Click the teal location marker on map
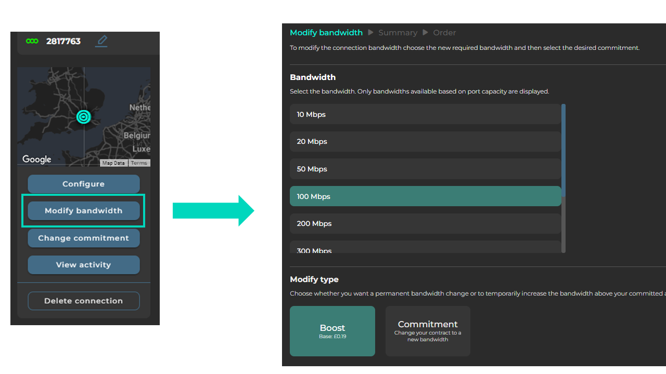 [83, 117]
